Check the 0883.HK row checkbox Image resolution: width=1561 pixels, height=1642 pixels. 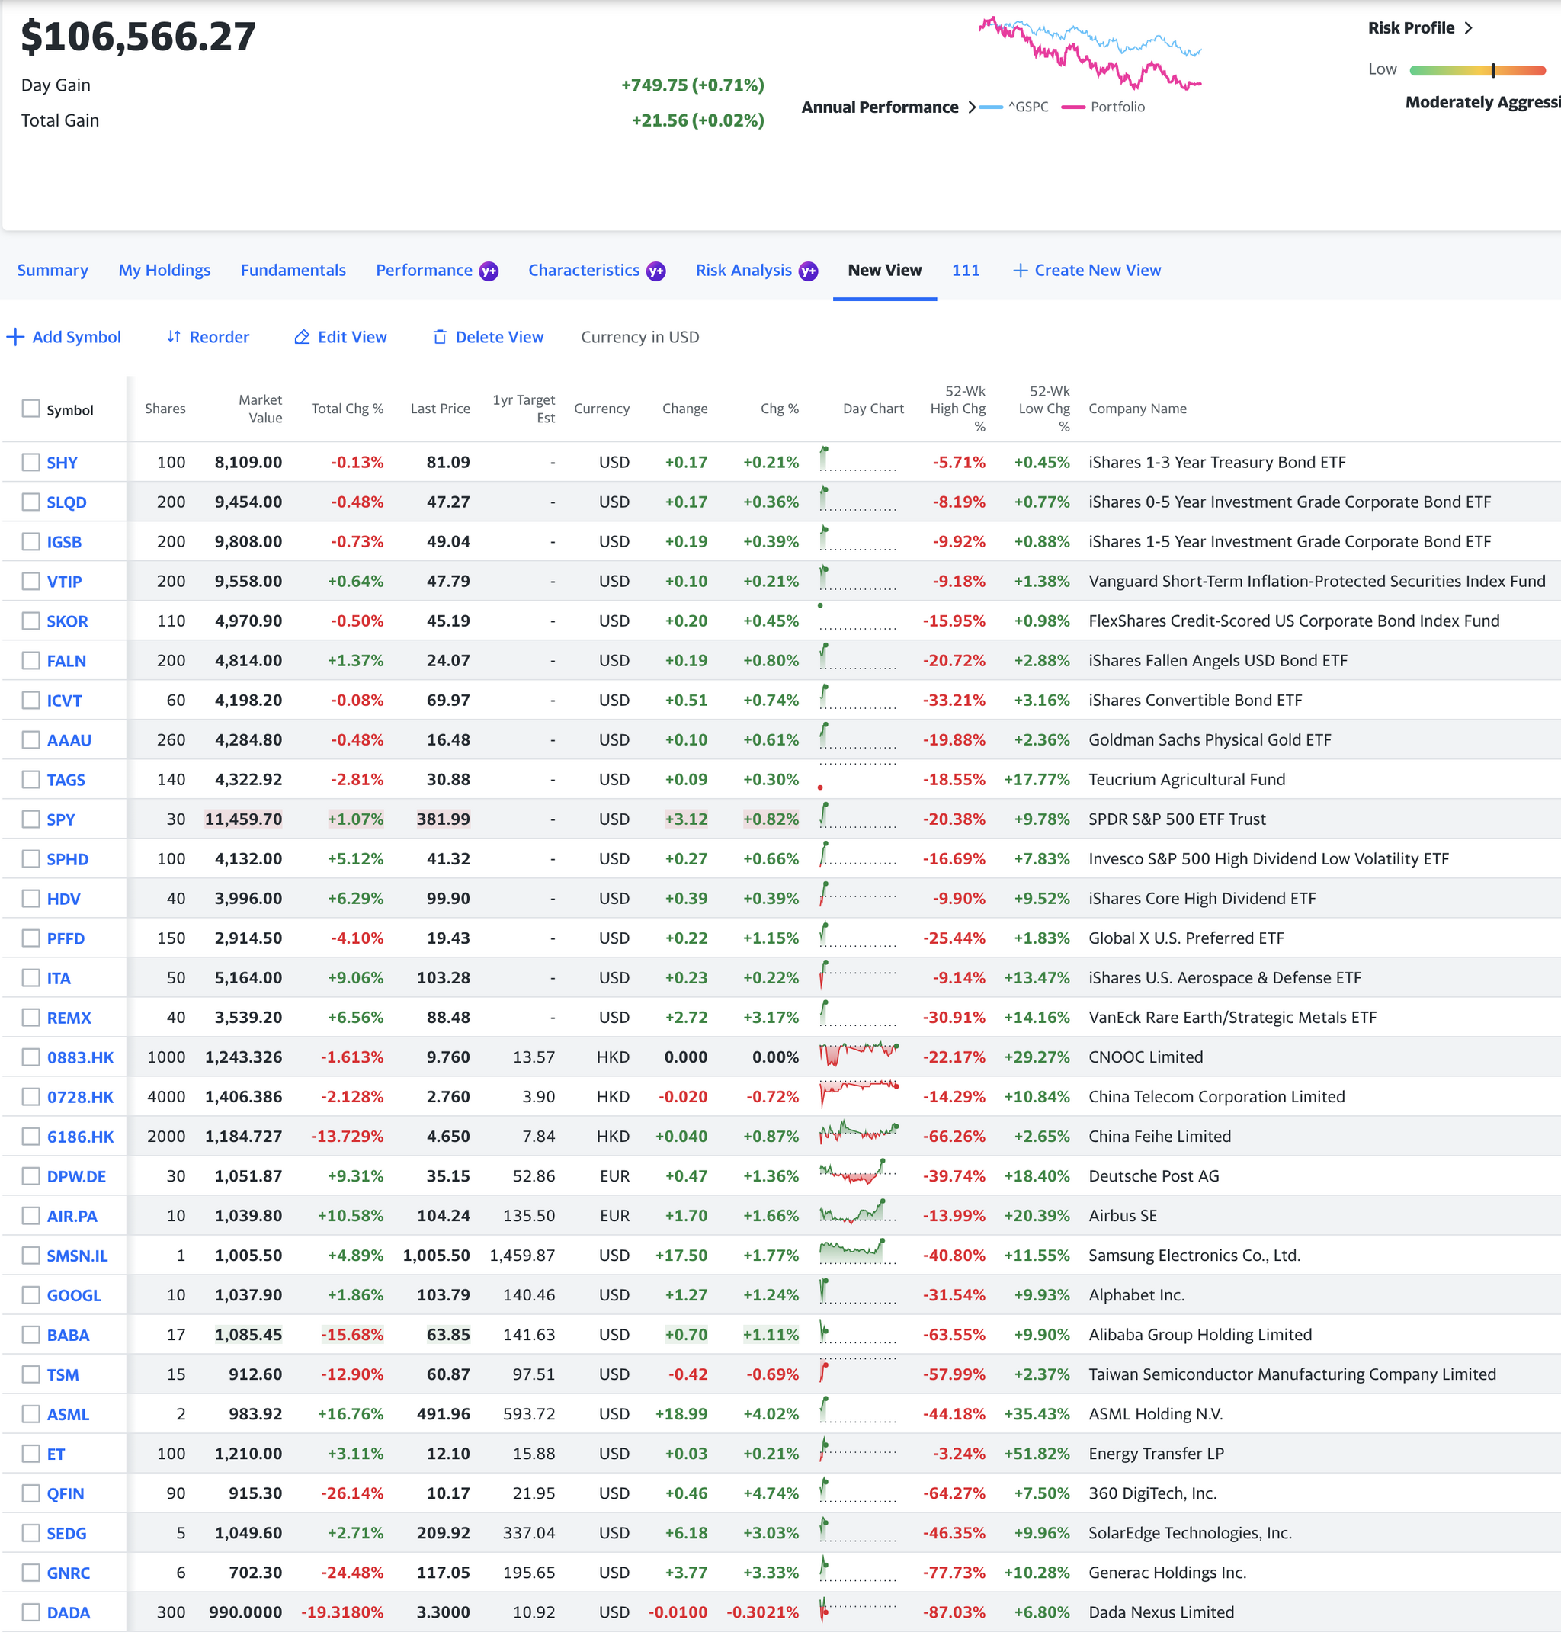tap(30, 1057)
